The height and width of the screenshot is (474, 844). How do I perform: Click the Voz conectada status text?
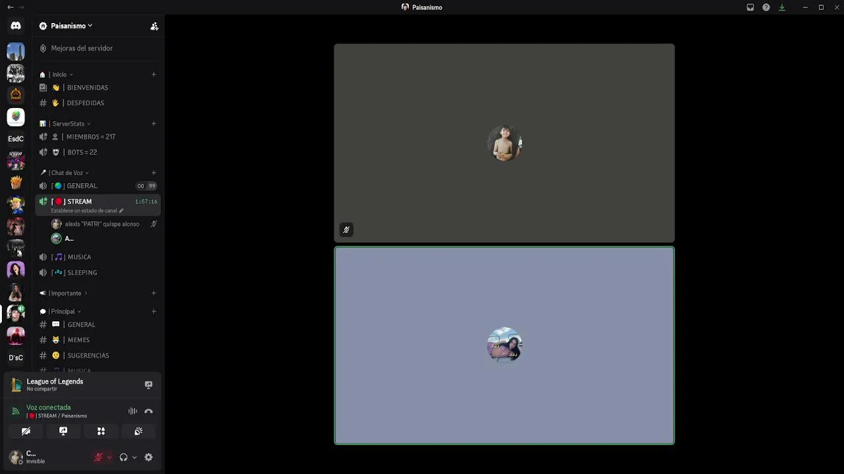pyautogui.click(x=48, y=408)
